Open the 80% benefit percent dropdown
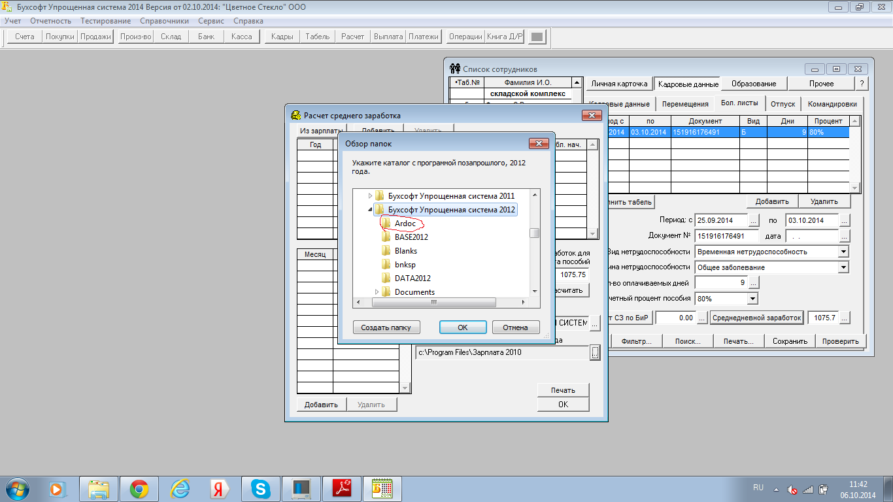 coord(752,299)
